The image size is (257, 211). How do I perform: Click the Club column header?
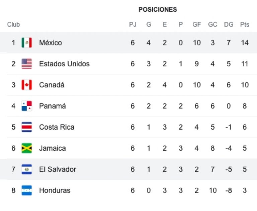pyautogui.click(x=13, y=24)
